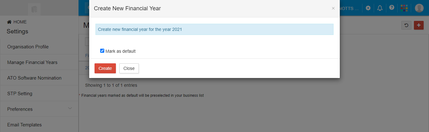Image resolution: width=429 pixels, height=132 pixels.
Task: Click the building logo in top-left corner
Action: [x=34, y=9]
